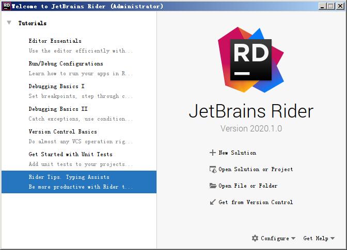Click the plus icon beside New Solution
The image size is (347, 250).
point(212,153)
